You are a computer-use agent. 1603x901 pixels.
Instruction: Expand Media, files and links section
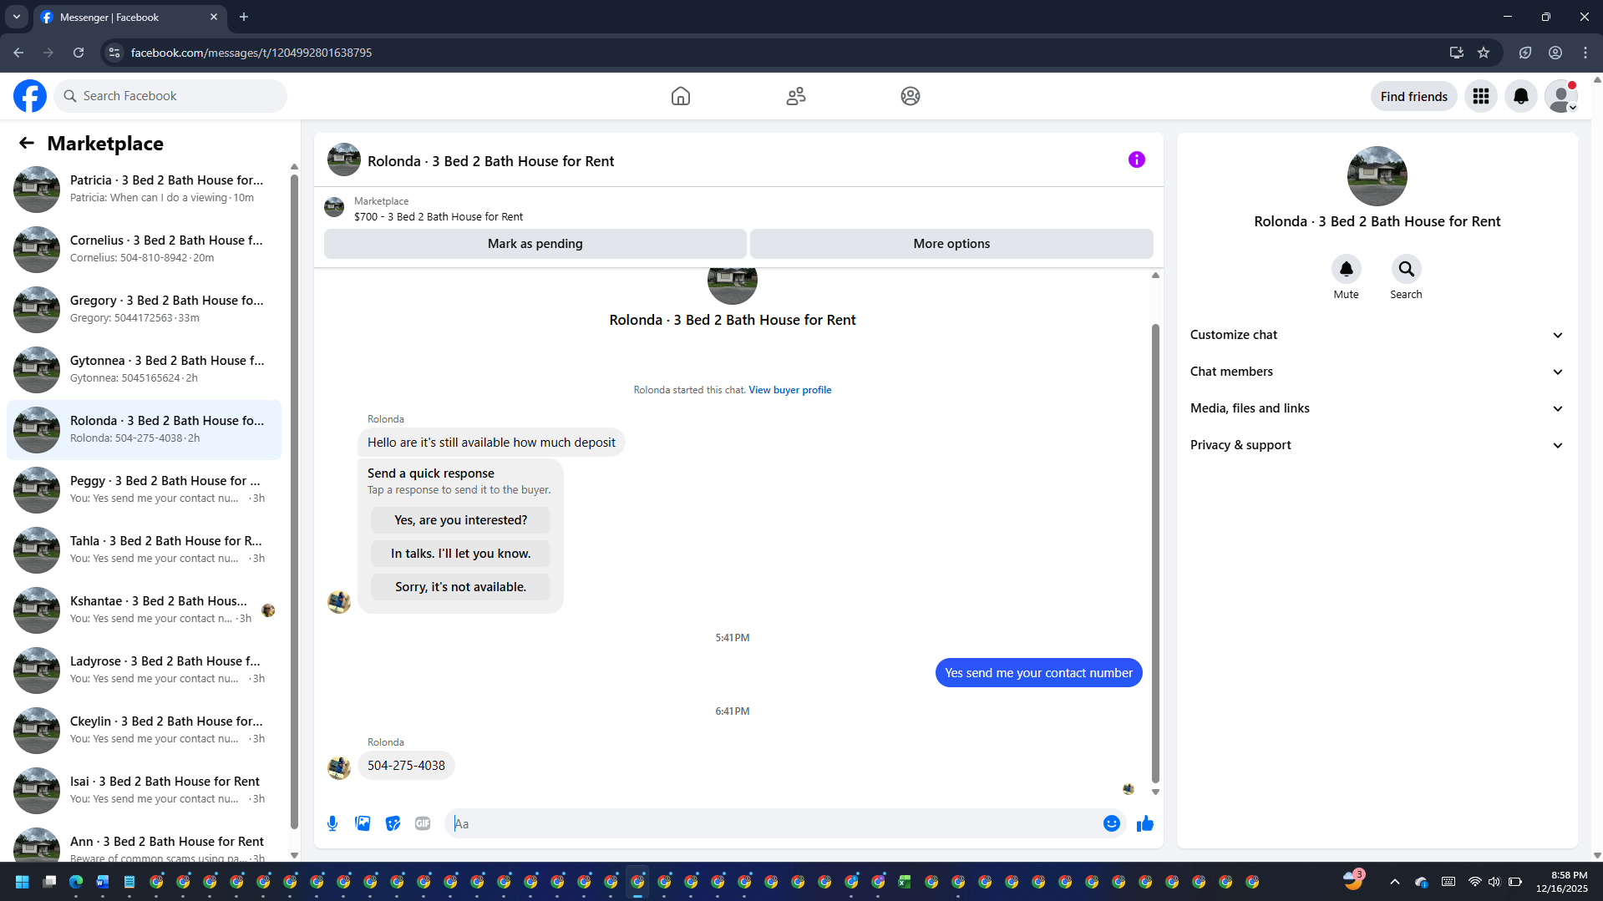click(x=1377, y=408)
